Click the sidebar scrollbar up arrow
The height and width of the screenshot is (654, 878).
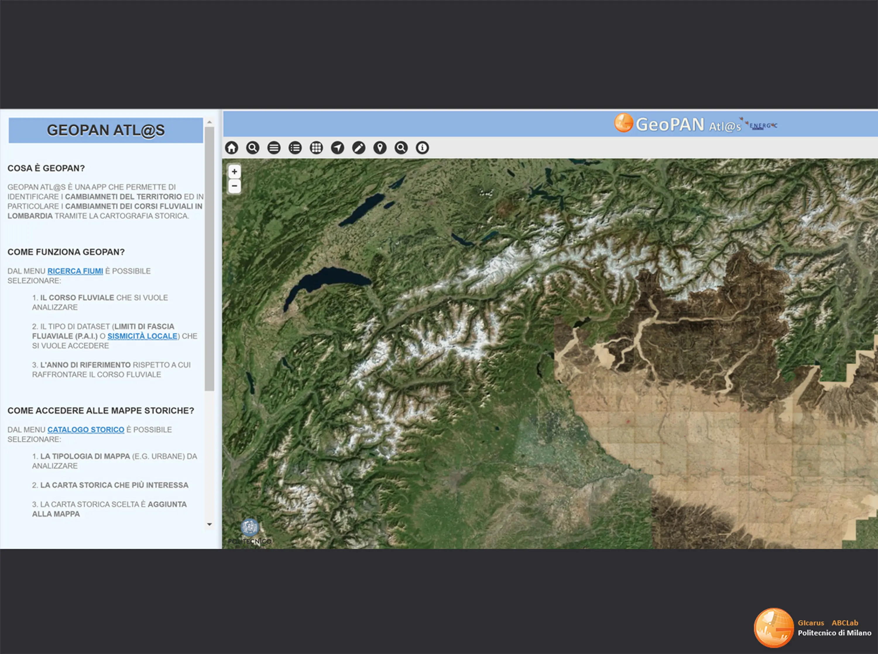coord(210,122)
